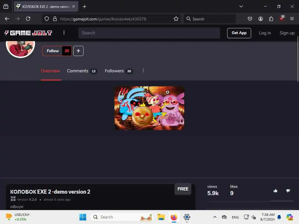Open the Firefox View button
The height and width of the screenshot is (224, 299).
[x=6, y=7]
